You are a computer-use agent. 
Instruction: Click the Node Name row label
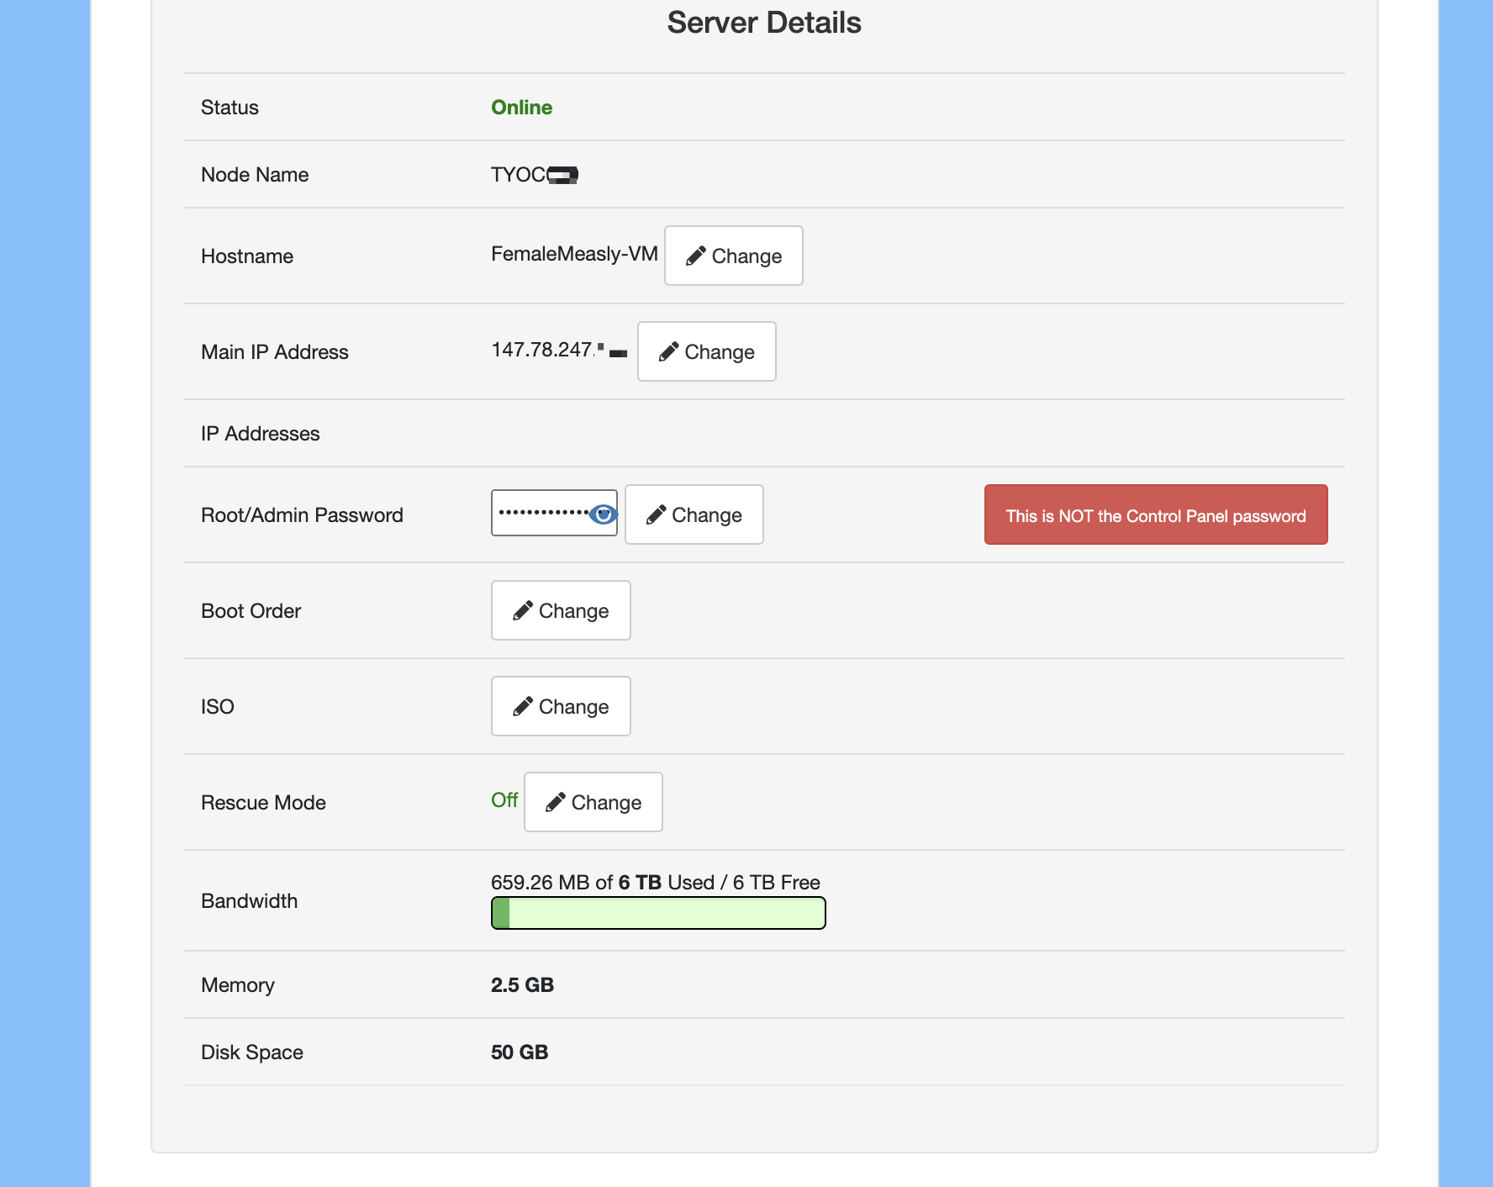pos(255,175)
